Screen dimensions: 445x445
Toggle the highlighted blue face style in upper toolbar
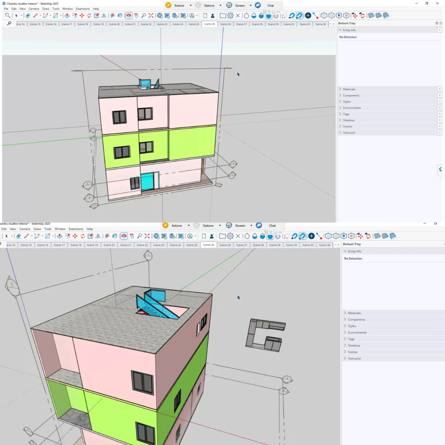pyautogui.click(x=269, y=16)
